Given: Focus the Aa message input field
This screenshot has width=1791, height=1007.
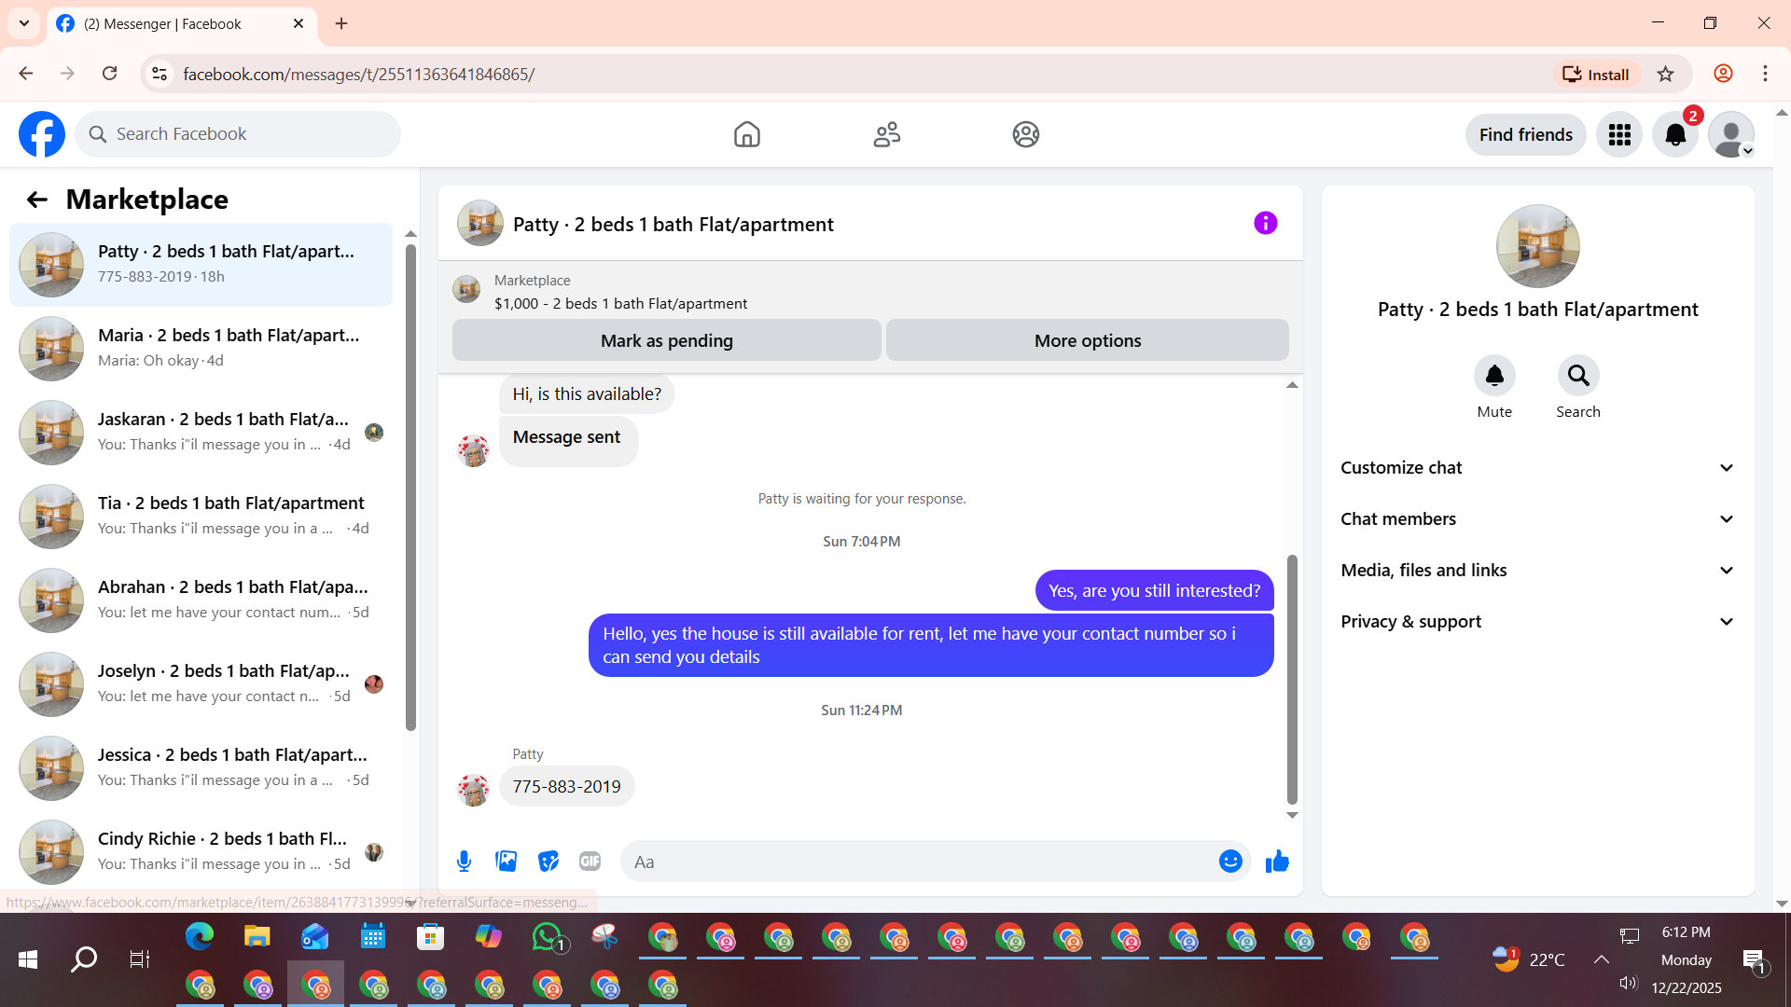Looking at the screenshot, I should coord(919,862).
